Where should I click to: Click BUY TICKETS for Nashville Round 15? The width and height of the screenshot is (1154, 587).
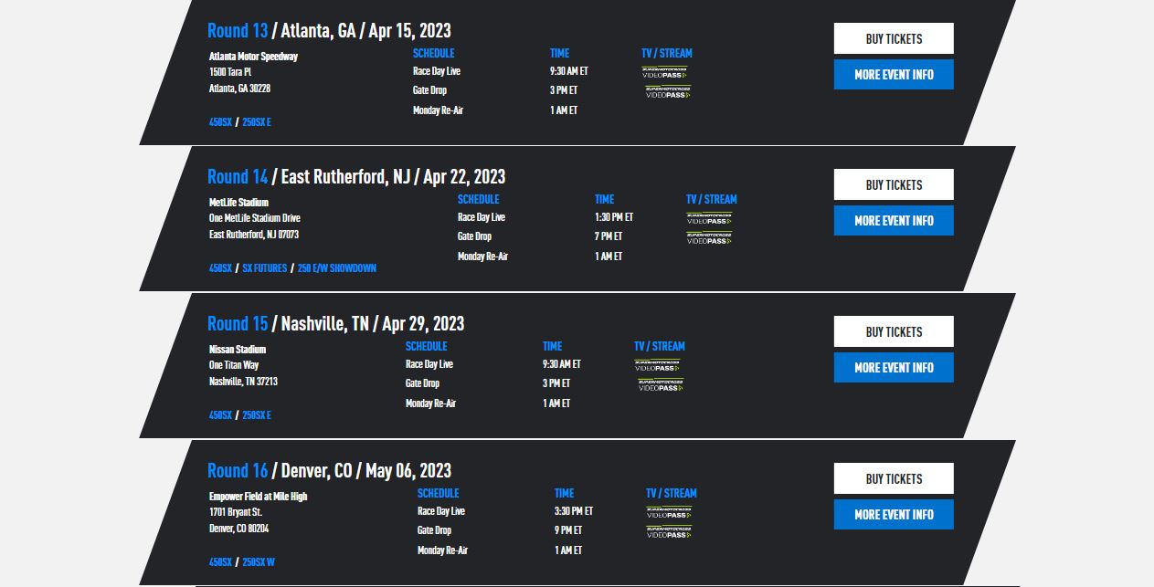[893, 331]
